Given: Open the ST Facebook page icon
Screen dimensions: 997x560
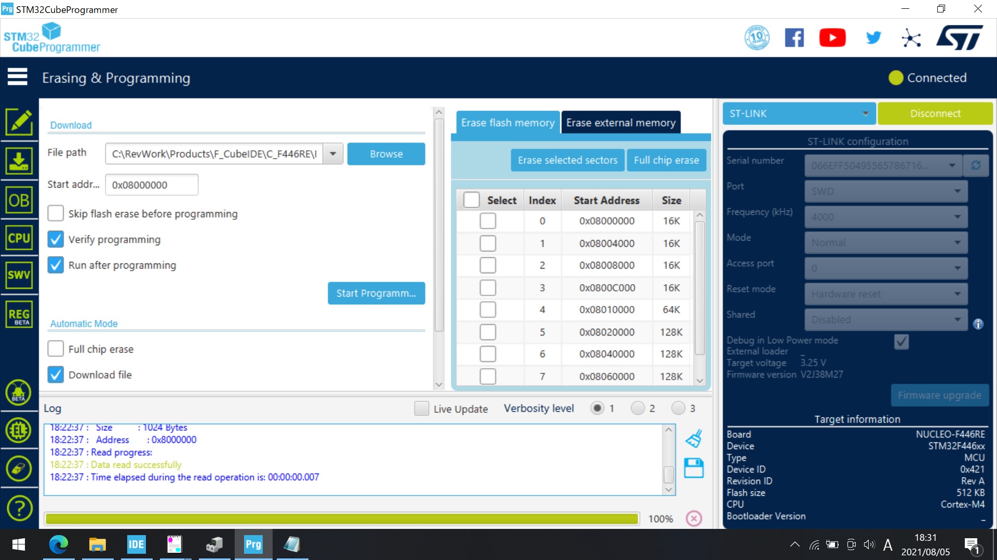Looking at the screenshot, I should (x=794, y=38).
